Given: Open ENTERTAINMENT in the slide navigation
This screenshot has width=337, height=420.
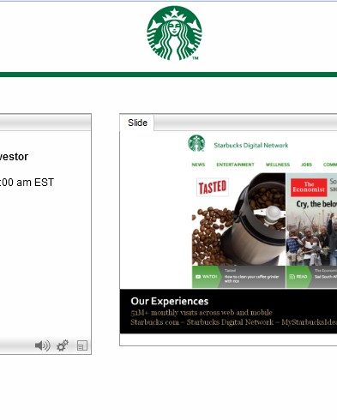Looking at the screenshot, I should coord(235,165).
